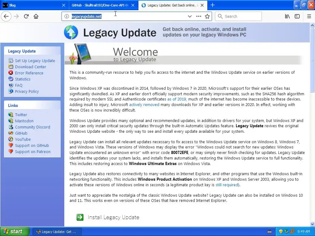
Task: Click the Community Discord people icon
Action: (x=11, y=127)
